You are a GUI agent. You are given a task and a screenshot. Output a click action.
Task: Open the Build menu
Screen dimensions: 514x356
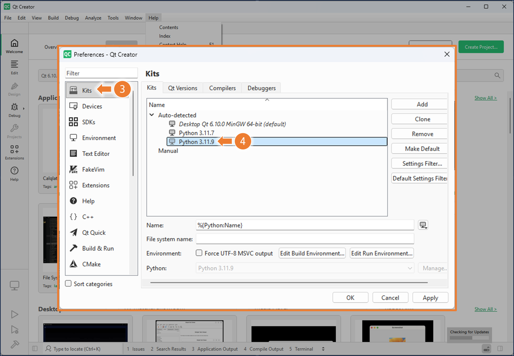(53, 18)
